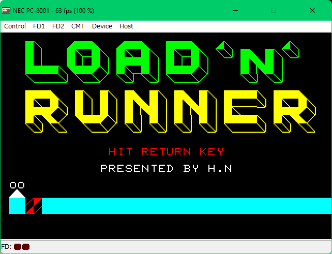332x254 pixels.
Task: Open the FD1 floppy drive menu
Action: 39,26
